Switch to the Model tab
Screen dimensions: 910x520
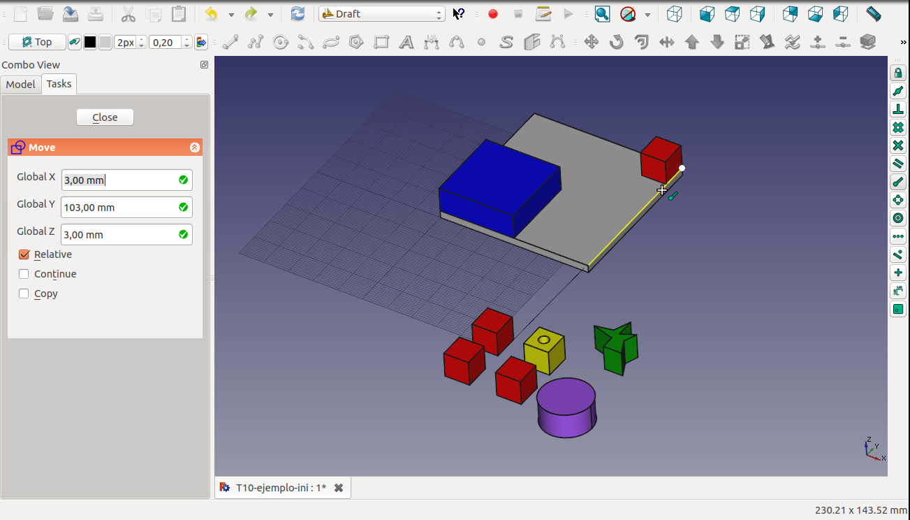(x=20, y=84)
